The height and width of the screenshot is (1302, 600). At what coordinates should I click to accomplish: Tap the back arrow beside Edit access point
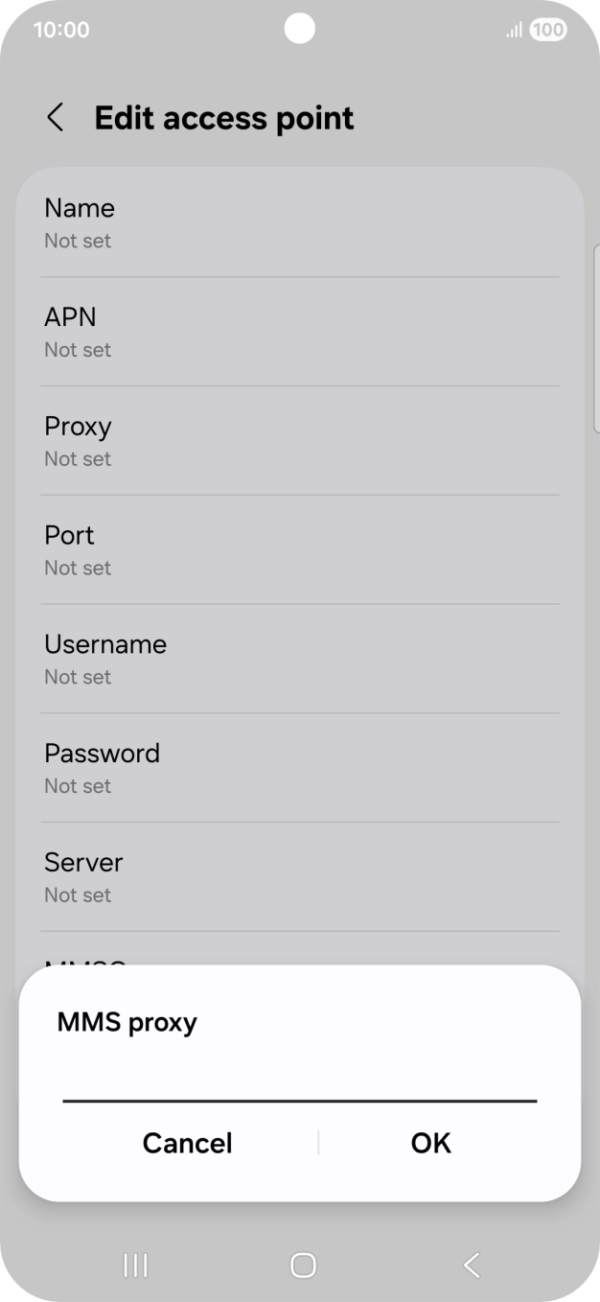[x=55, y=117]
